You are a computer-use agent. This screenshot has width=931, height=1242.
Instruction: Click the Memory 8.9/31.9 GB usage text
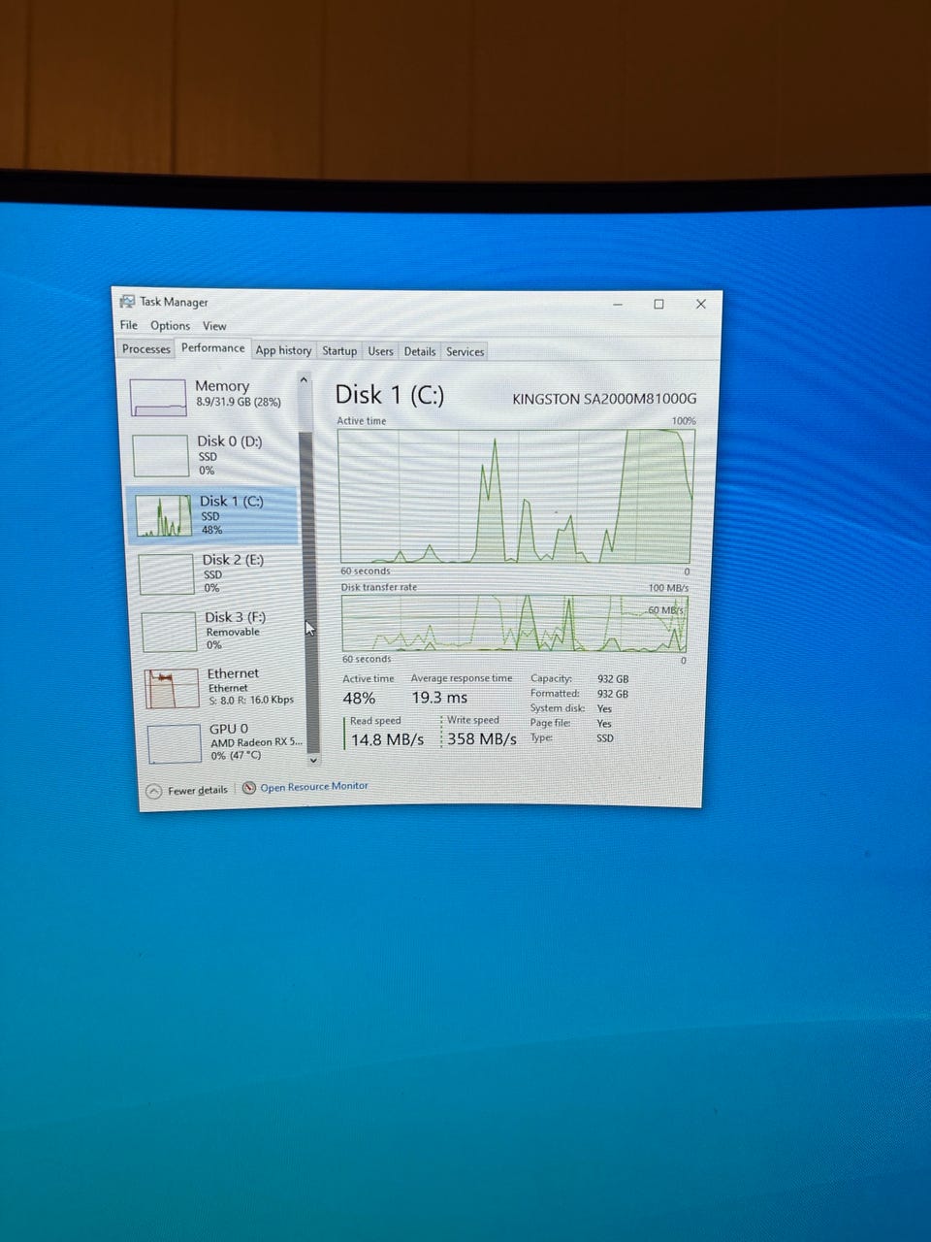(239, 402)
